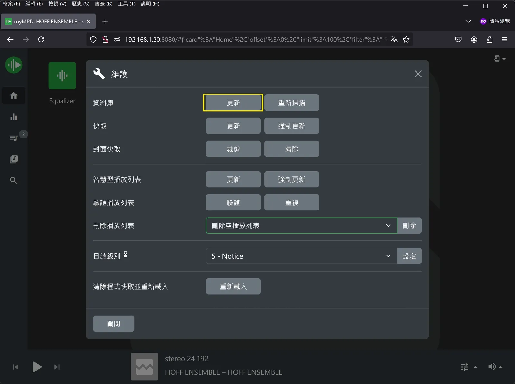
Task: Click 重新掃描 button for 資料庫
Action: tap(292, 103)
